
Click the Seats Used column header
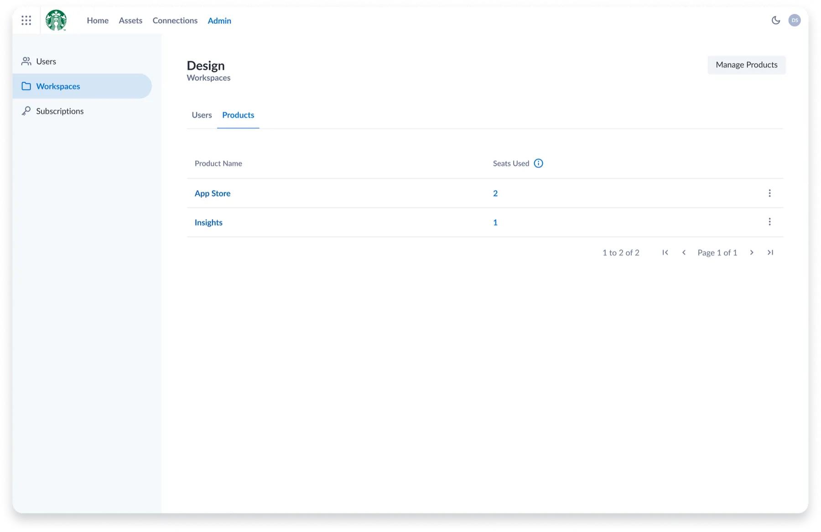pos(511,163)
